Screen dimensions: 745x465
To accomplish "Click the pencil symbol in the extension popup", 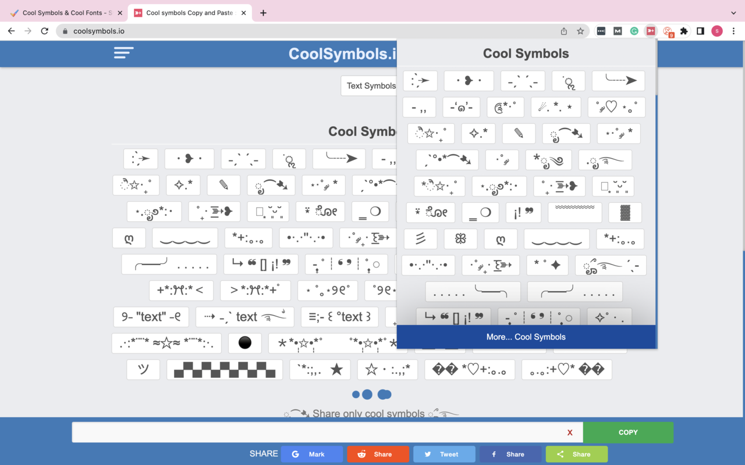I will tap(519, 133).
